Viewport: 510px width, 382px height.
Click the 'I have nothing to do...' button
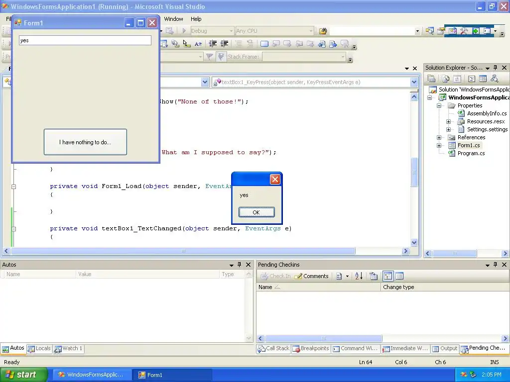(85, 142)
